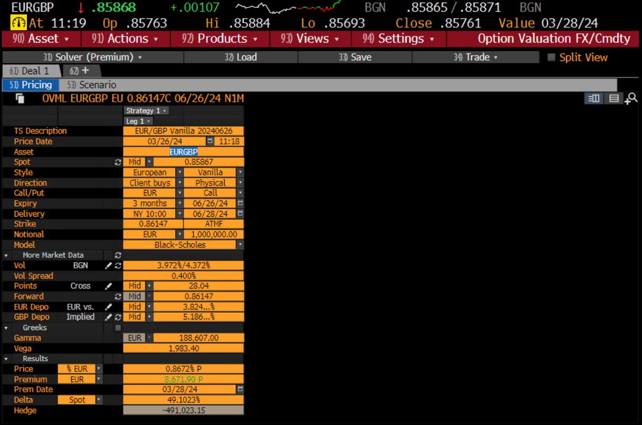Click the Strike value field 0.86147
The height and width of the screenshot is (425, 642).
pyautogui.click(x=153, y=224)
